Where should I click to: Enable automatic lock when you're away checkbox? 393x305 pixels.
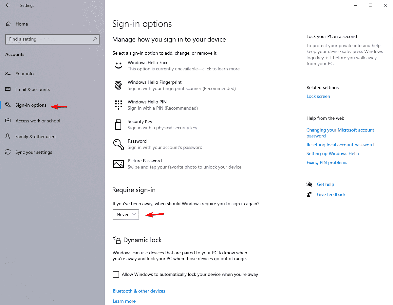(116, 275)
